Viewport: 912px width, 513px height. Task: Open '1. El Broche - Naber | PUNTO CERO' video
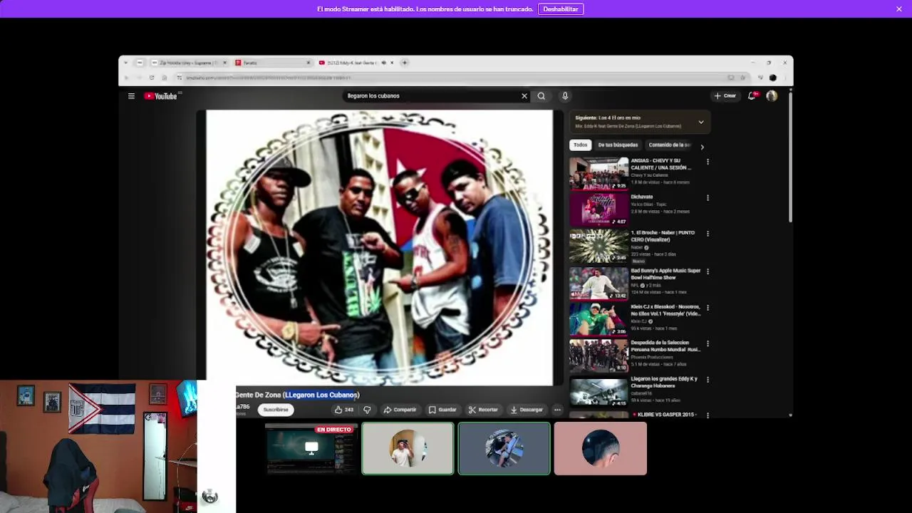click(x=598, y=246)
